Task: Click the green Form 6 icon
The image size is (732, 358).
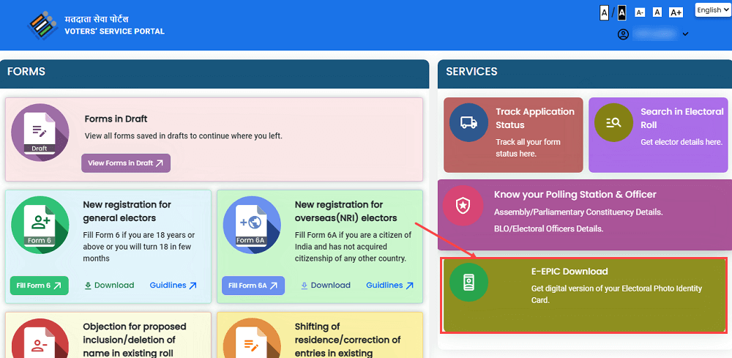Action: tap(40, 225)
